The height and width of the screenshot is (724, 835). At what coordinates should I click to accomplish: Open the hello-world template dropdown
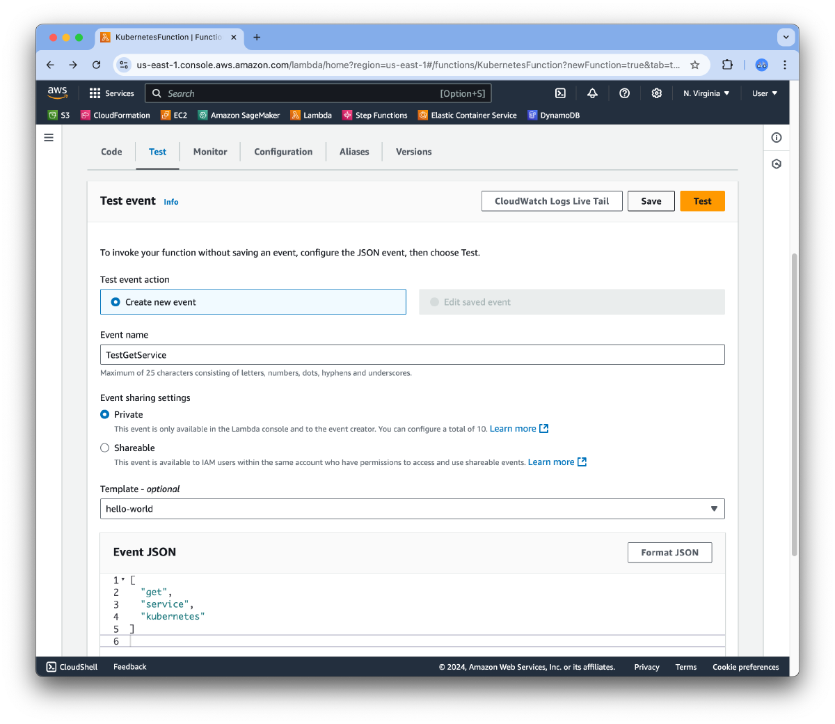[413, 509]
